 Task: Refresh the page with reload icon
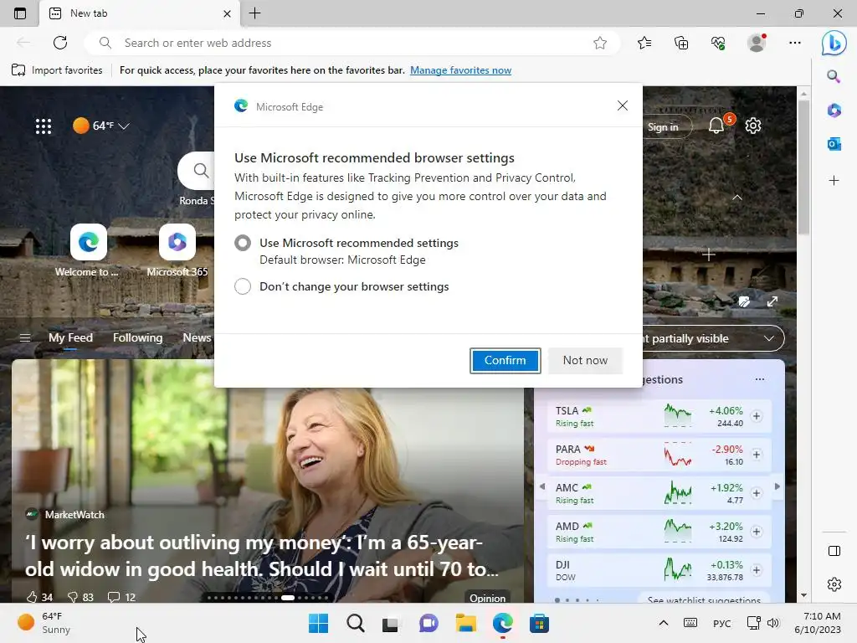coord(60,43)
